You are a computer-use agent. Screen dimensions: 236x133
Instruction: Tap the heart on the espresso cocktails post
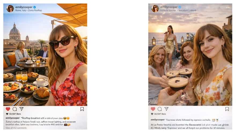pos(153,109)
